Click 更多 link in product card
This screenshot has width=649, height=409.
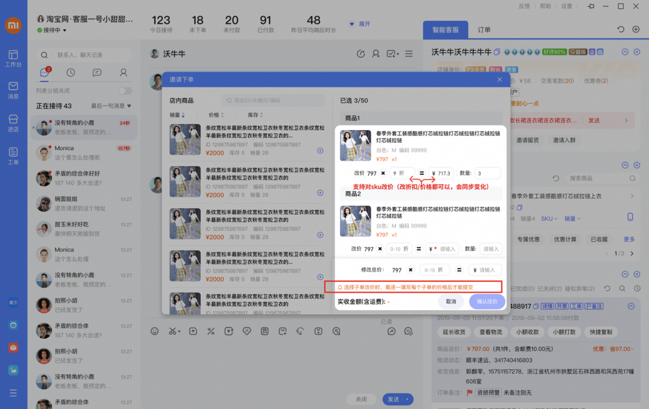click(629, 239)
